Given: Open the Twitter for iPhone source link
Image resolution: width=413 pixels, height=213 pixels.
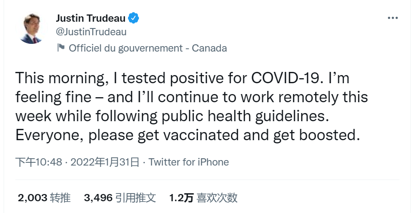Looking at the screenshot, I should pyautogui.click(x=189, y=162).
